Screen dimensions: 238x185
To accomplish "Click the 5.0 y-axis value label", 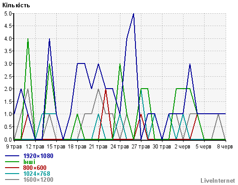I will [8, 14].
